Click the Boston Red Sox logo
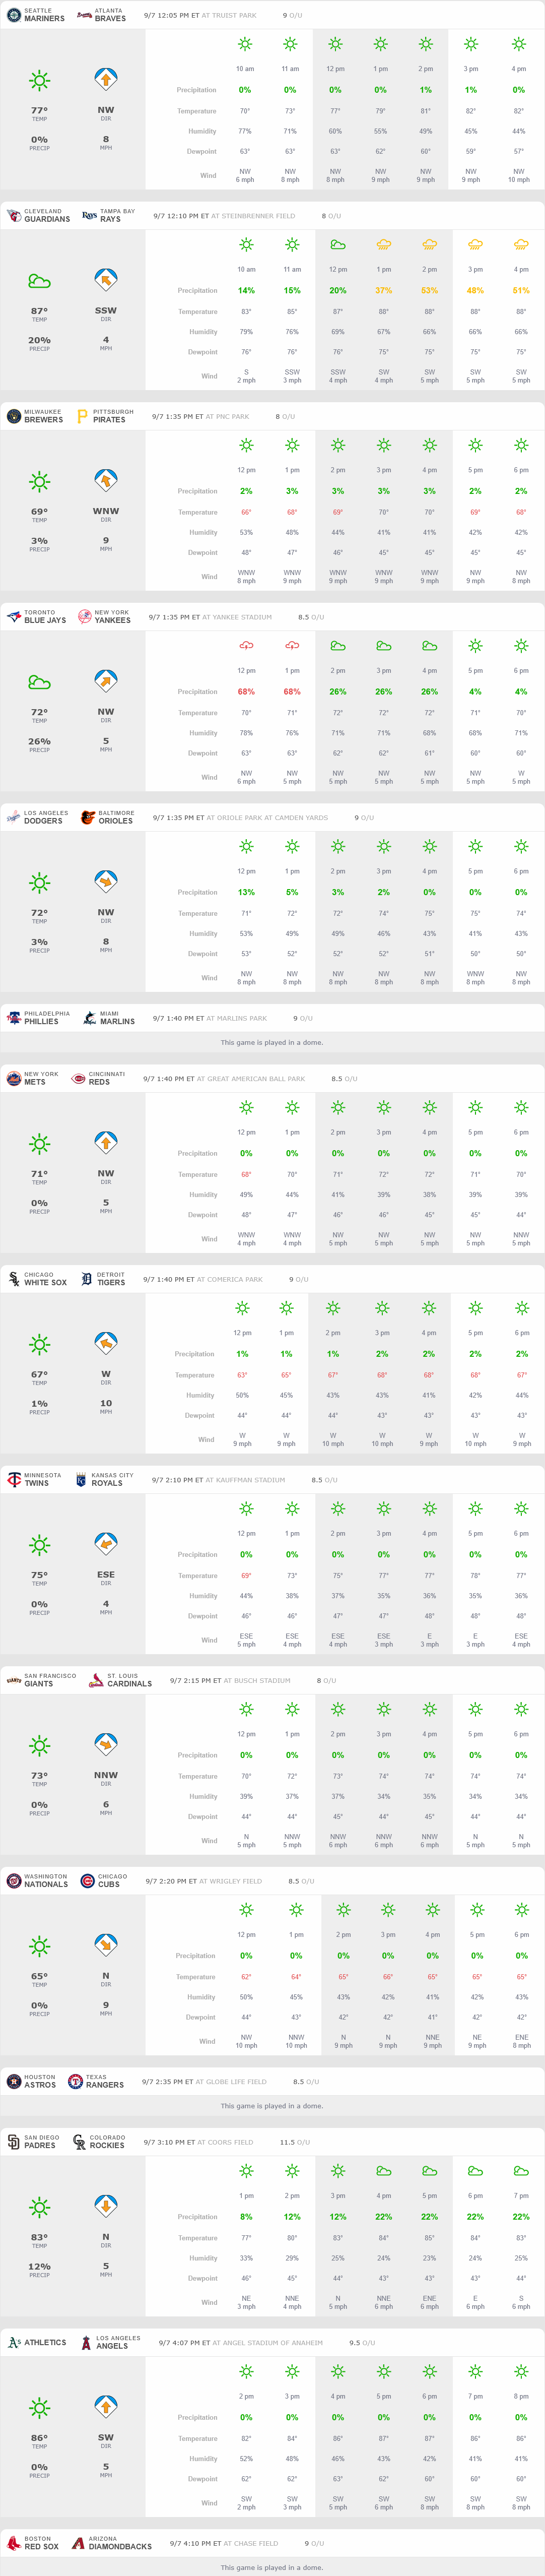The width and height of the screenshot is (545, 2576). pos(14,2543)
